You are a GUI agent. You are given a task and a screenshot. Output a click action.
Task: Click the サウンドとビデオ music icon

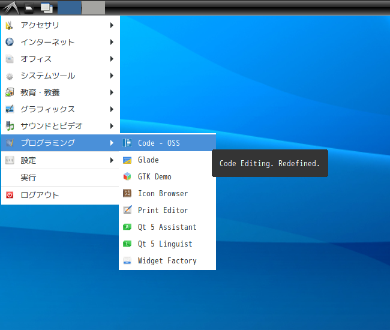coord(10,126)
